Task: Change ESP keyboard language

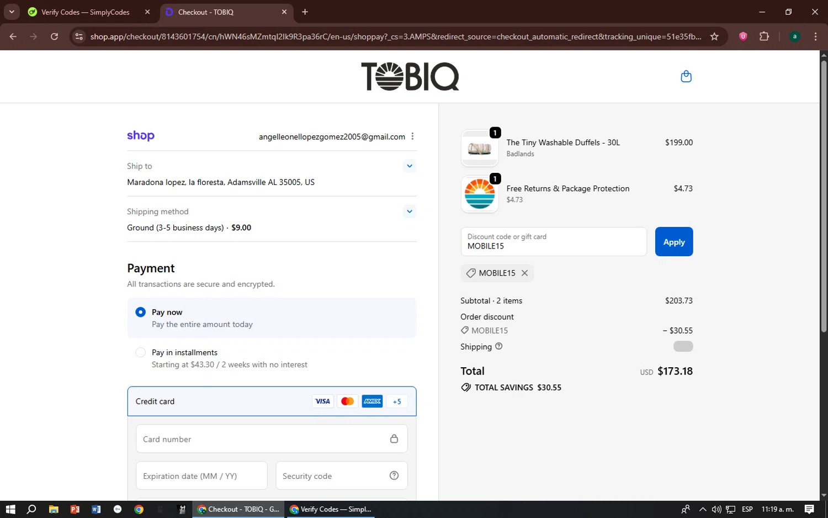Action: [747, 509]
